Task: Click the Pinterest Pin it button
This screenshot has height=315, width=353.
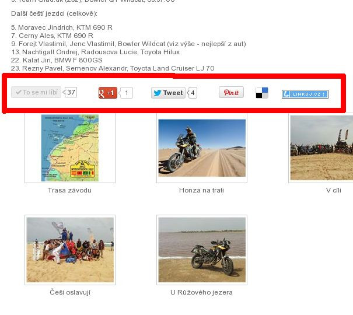Action: tap(231, 93)
